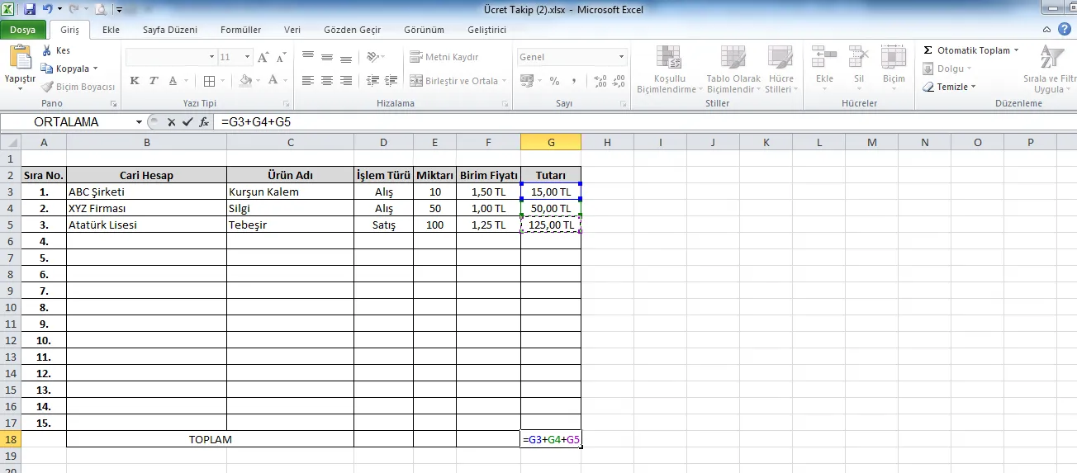Open the Kopyala dropdown arrow
Image resolution: width=1077 pixels, height=473 pixels.
(x=95, y=69)
